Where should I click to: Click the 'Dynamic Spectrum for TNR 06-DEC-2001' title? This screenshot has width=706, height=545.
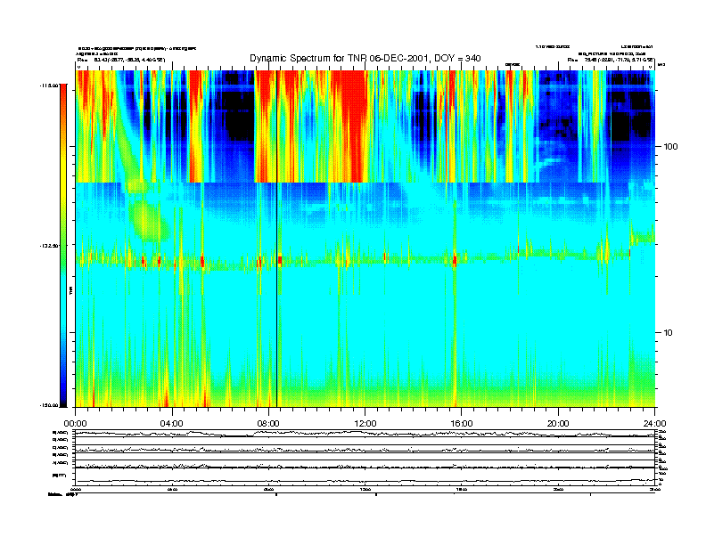click(365, 59)
